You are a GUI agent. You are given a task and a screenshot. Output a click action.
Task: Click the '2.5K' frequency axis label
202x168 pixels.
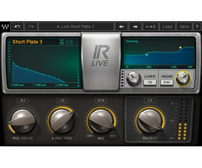click(174, 67)
